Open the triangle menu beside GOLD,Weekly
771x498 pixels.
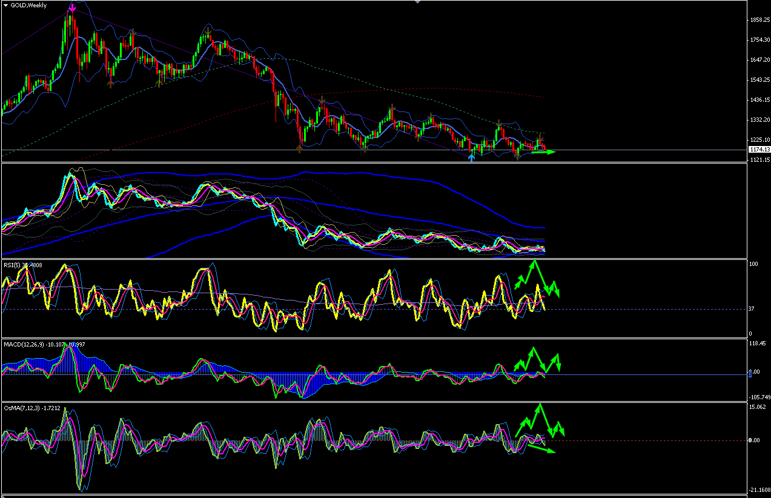pos(5,5)
